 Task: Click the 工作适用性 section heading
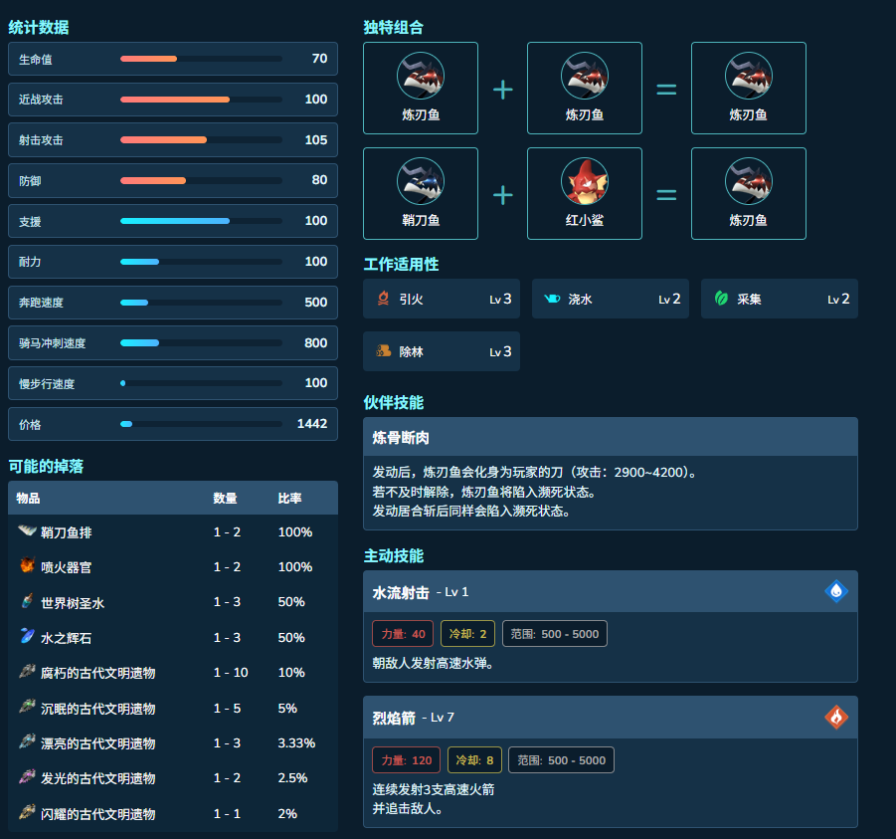401,264
